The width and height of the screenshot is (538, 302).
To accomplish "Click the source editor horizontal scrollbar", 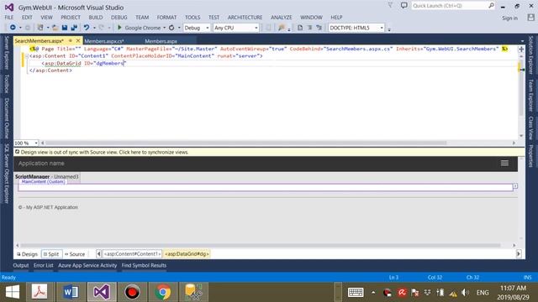I will tap(245, 143).
